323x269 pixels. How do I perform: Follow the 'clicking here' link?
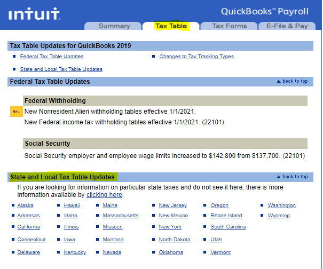pos(104,195)
